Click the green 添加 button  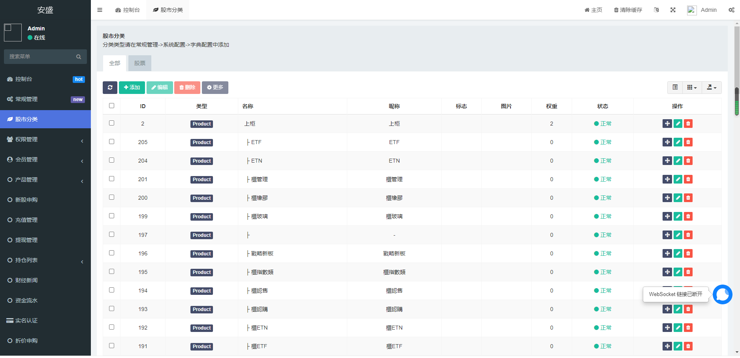132,88
